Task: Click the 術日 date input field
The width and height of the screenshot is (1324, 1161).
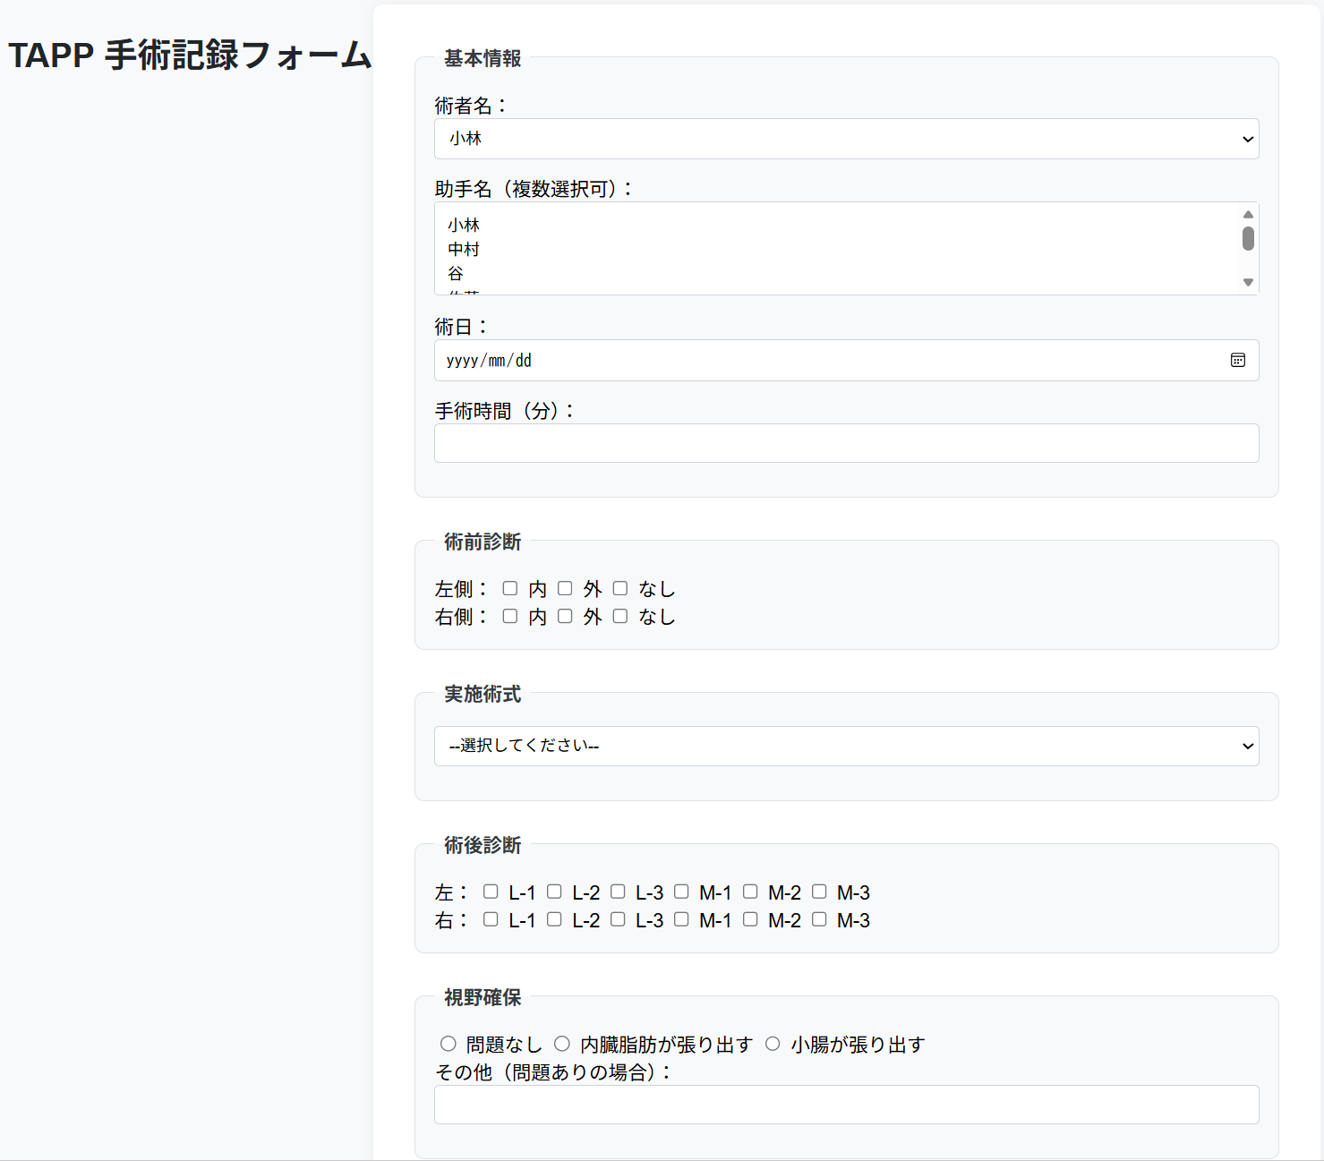Action: pos(806,360)
